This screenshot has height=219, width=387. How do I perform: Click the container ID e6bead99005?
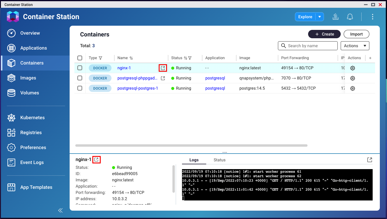[125, 174]
